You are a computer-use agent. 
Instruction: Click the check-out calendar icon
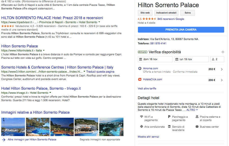tap(177, 59)
